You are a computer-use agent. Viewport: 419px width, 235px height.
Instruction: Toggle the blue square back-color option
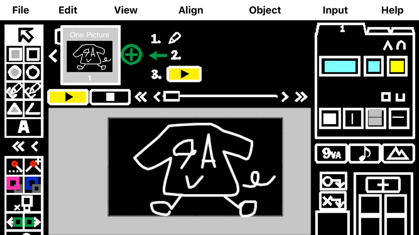(x=33, y=184)
